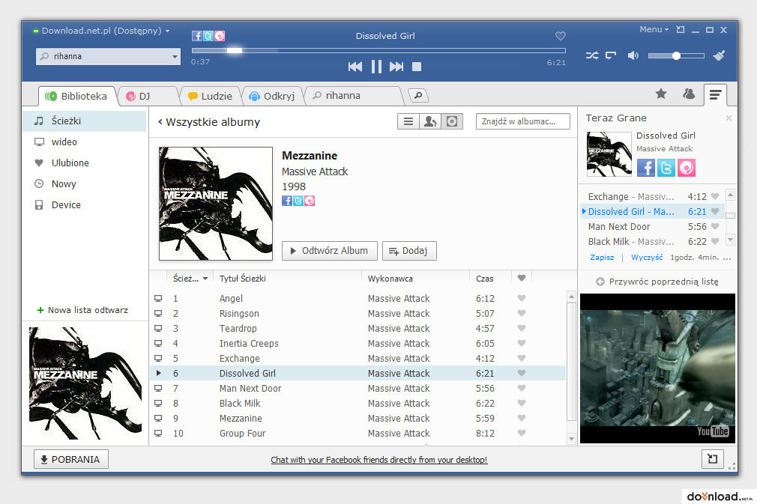Click the video icon beside Risingson
Screen dimensions: 757x504
[x=158, y=313]
